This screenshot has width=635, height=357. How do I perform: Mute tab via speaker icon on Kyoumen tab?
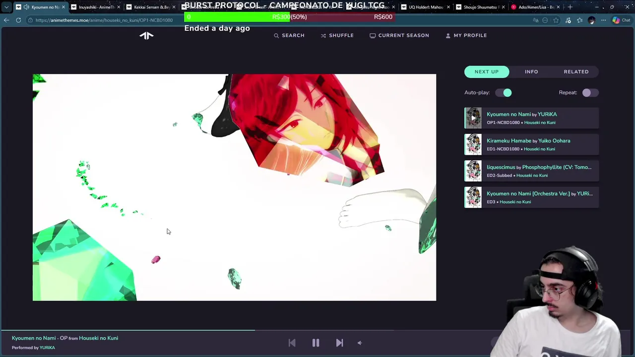26,7
